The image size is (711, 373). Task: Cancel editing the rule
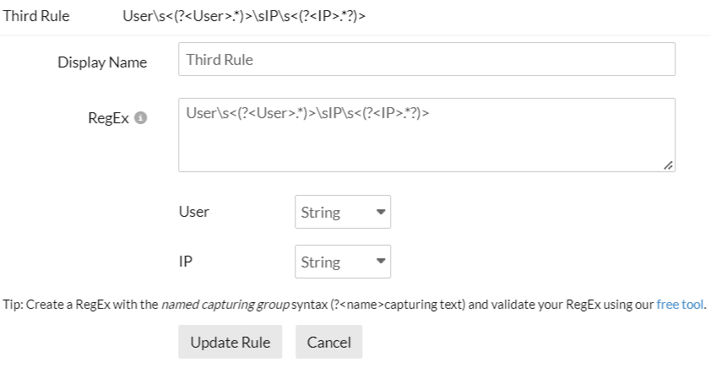(328, 342)
